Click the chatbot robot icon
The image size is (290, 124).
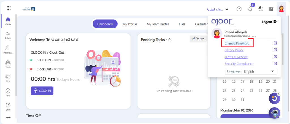click(274, 113)
